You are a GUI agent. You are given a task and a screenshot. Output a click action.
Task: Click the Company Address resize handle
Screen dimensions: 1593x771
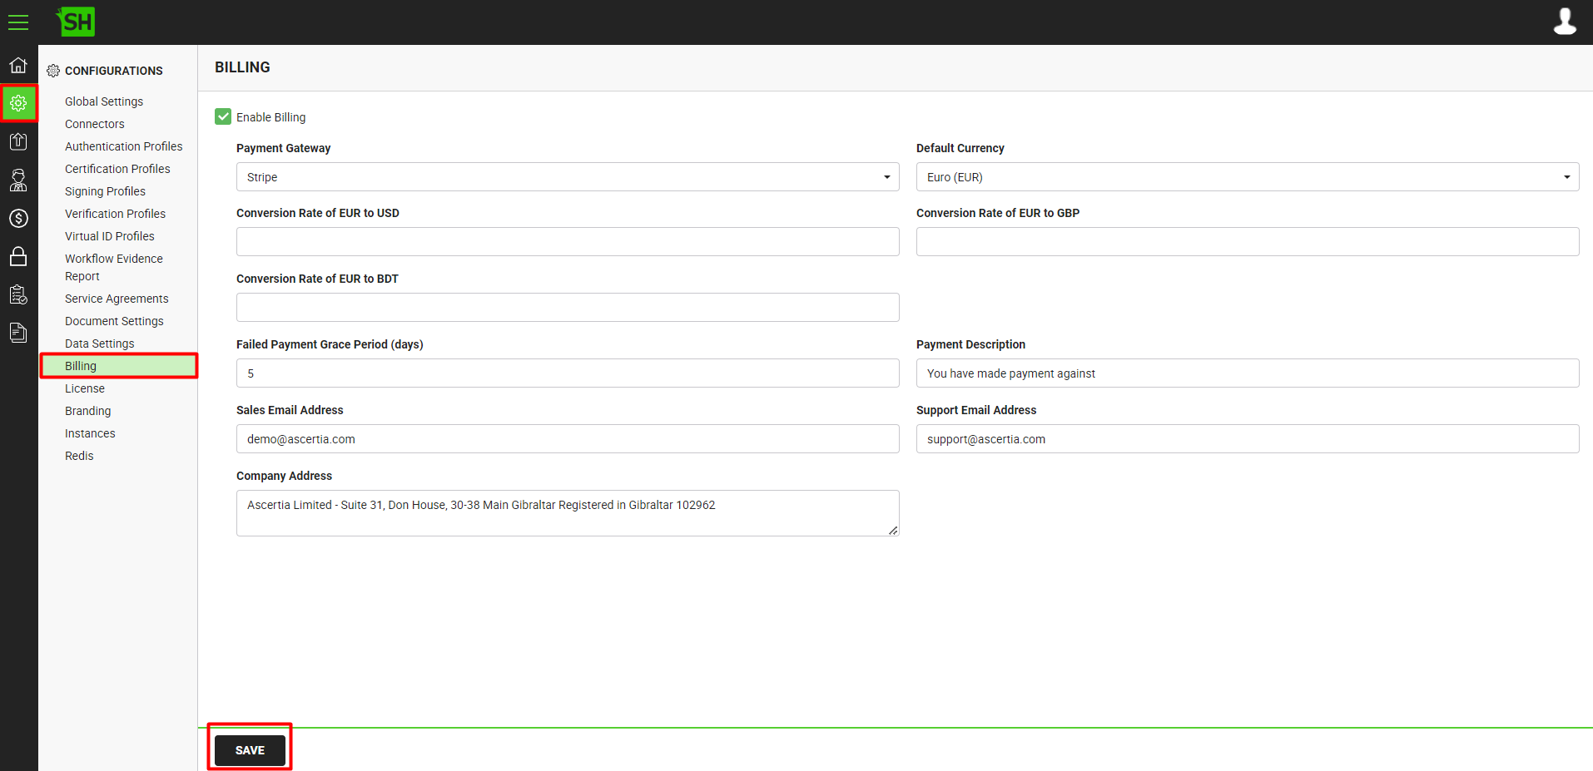[x=893, y=531]
